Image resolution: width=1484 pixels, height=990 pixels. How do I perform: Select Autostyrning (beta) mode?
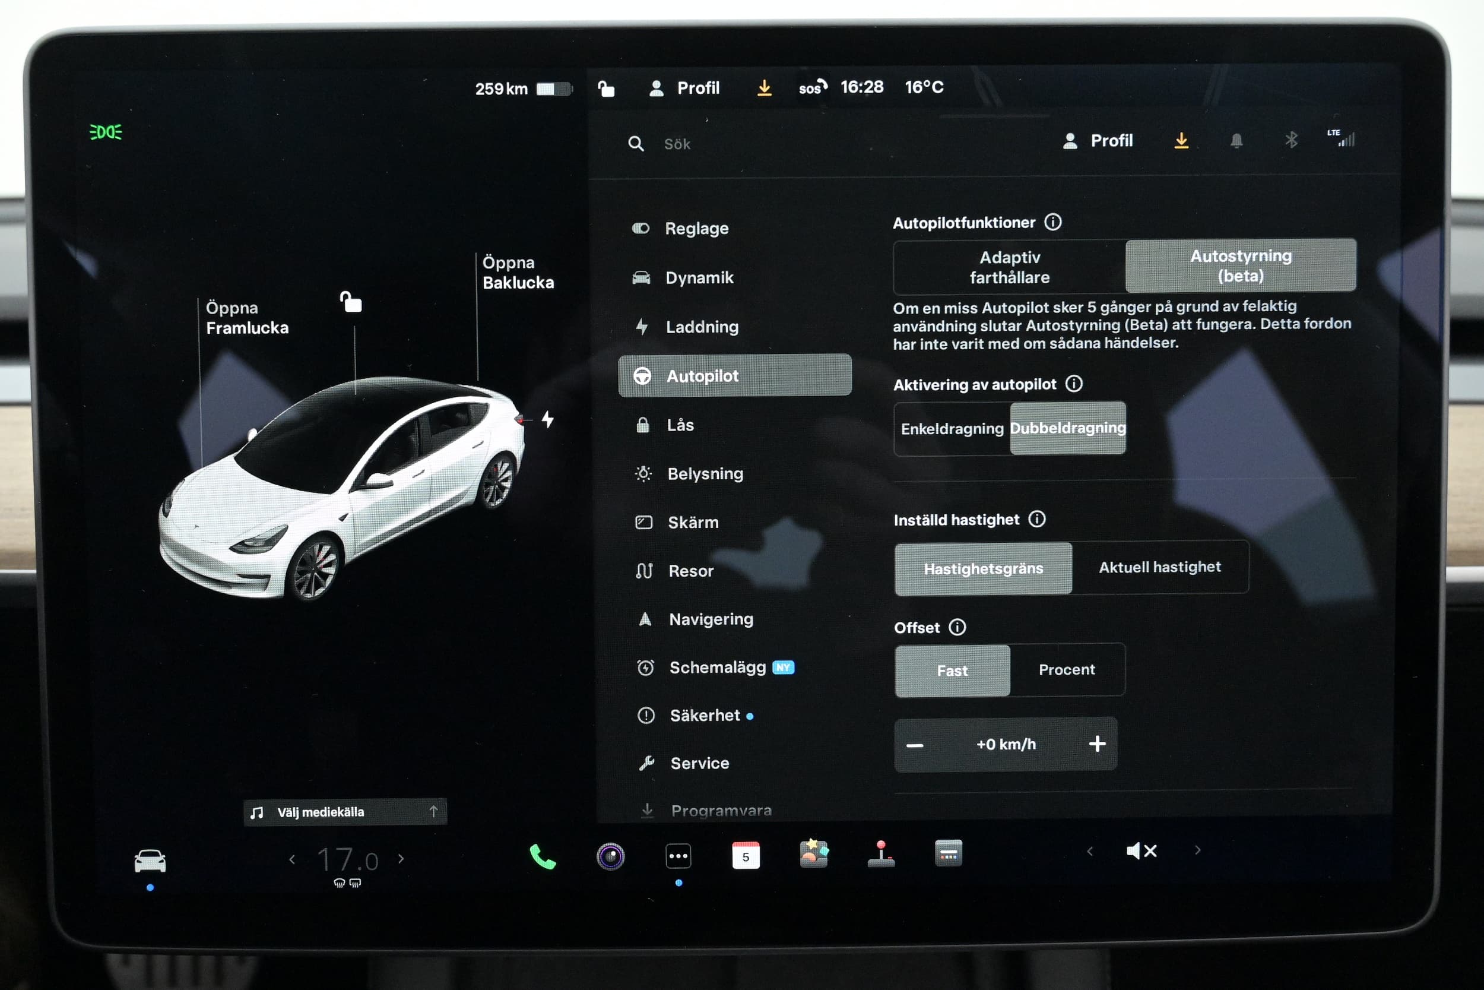pos(1241,266)
